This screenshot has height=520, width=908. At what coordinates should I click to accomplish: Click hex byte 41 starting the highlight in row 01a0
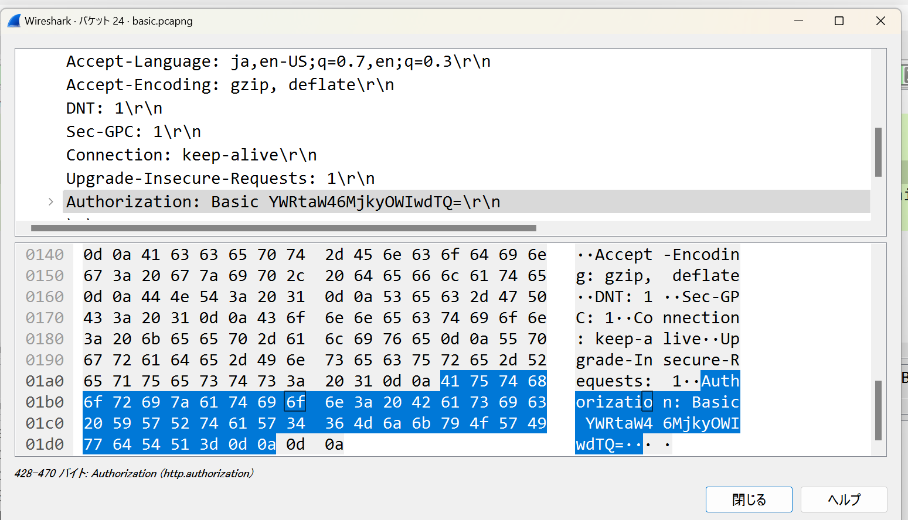click(x=450, y=381)
